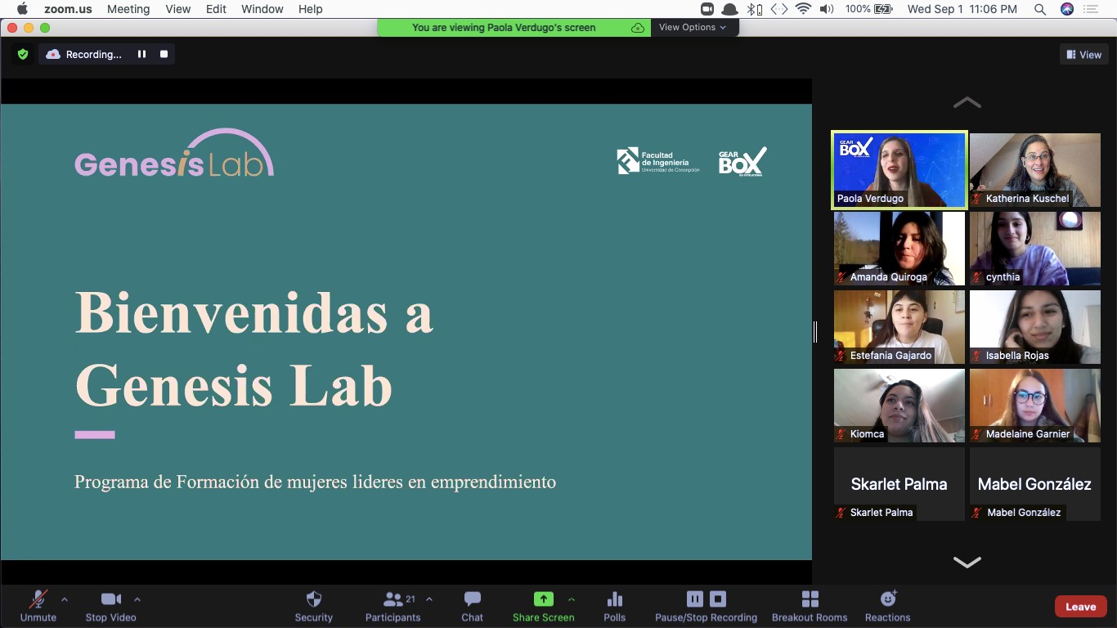Click the View button at top right
Image resolution: width=1117 pixels, height=628 pixels.
coord(1083,55)
